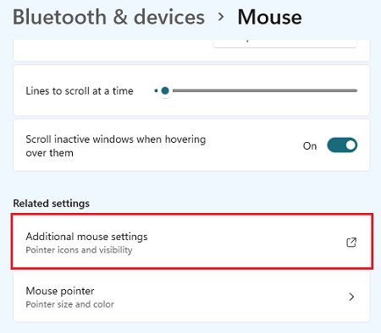Open the external link icon for Additional mouse settings
The width and height of the screenshot is (381, 333).
point(351,243)
